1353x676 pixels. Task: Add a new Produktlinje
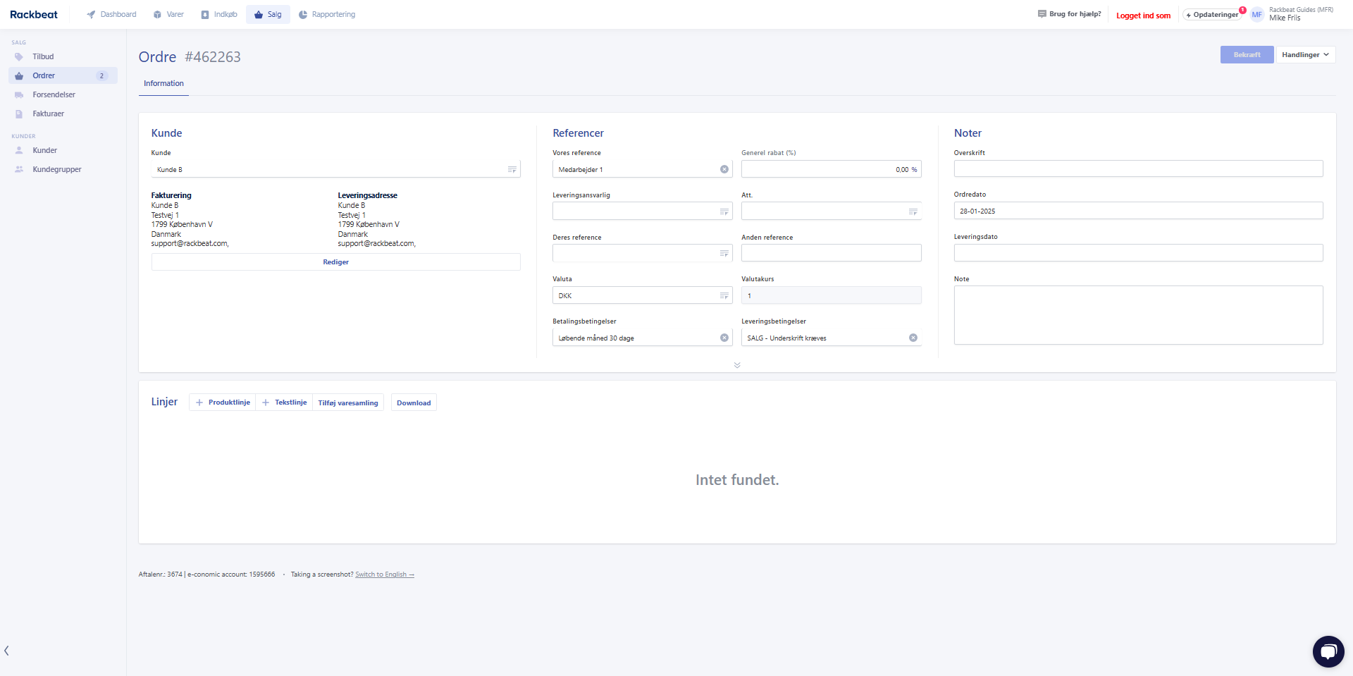click(x=223, y=402)
